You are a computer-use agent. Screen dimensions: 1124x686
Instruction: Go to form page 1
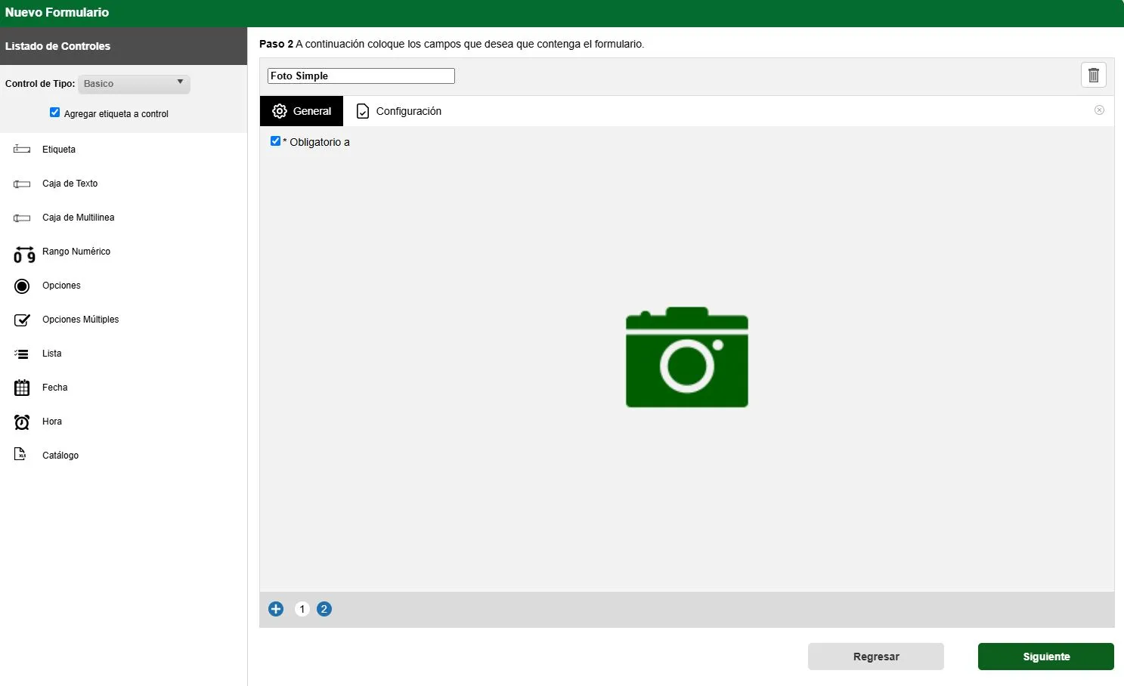click(x=302, y=609)
